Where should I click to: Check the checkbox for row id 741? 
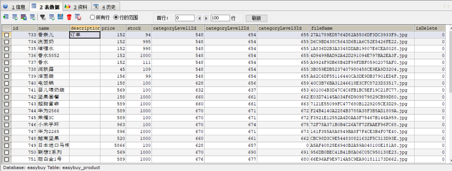pyautogui.click(x=6, y=90)
